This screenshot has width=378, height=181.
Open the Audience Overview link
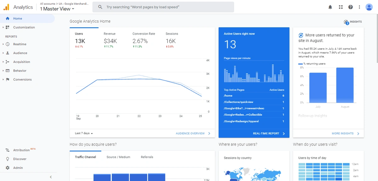point(191,133)
